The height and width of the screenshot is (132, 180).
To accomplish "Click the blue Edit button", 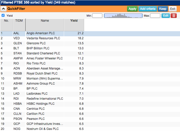I will click(166, 16).
